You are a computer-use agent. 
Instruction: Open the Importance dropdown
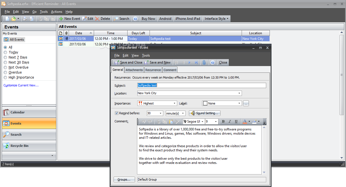[175, 103]
